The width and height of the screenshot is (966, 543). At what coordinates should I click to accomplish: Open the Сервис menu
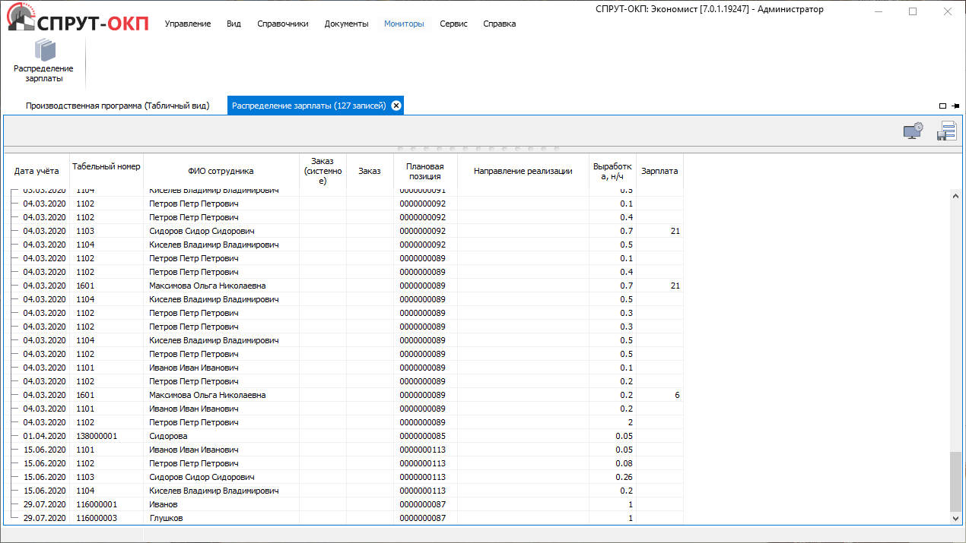coord(453,24)
